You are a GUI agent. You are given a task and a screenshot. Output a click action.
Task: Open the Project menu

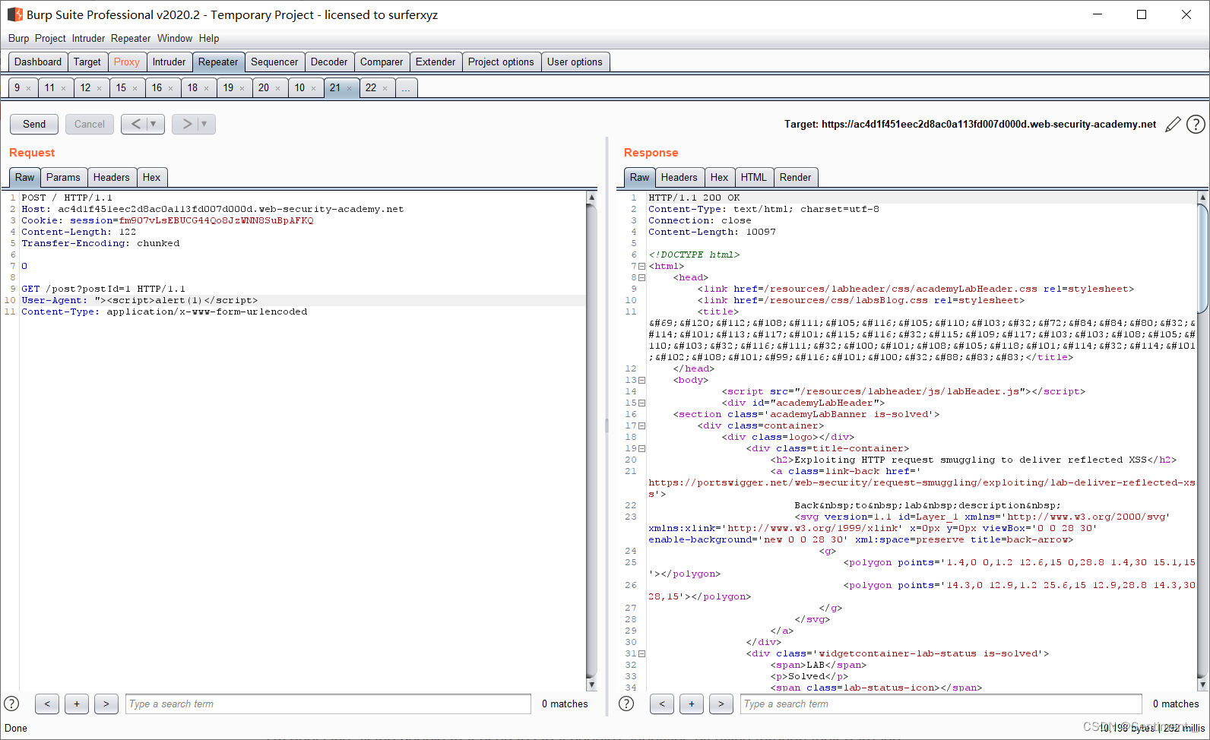coord(50,38)
